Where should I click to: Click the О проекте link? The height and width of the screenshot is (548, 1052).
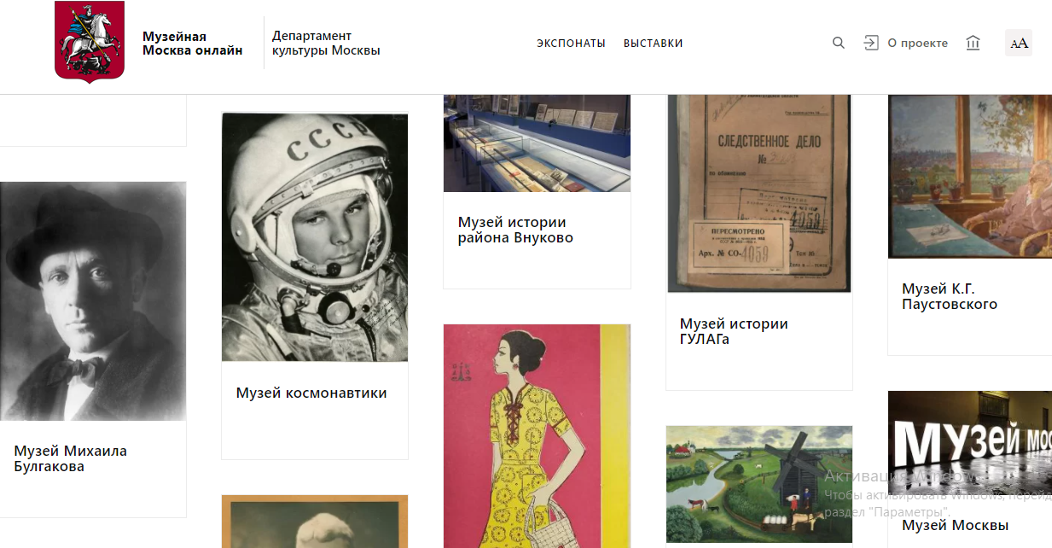[x=917, y=43]
